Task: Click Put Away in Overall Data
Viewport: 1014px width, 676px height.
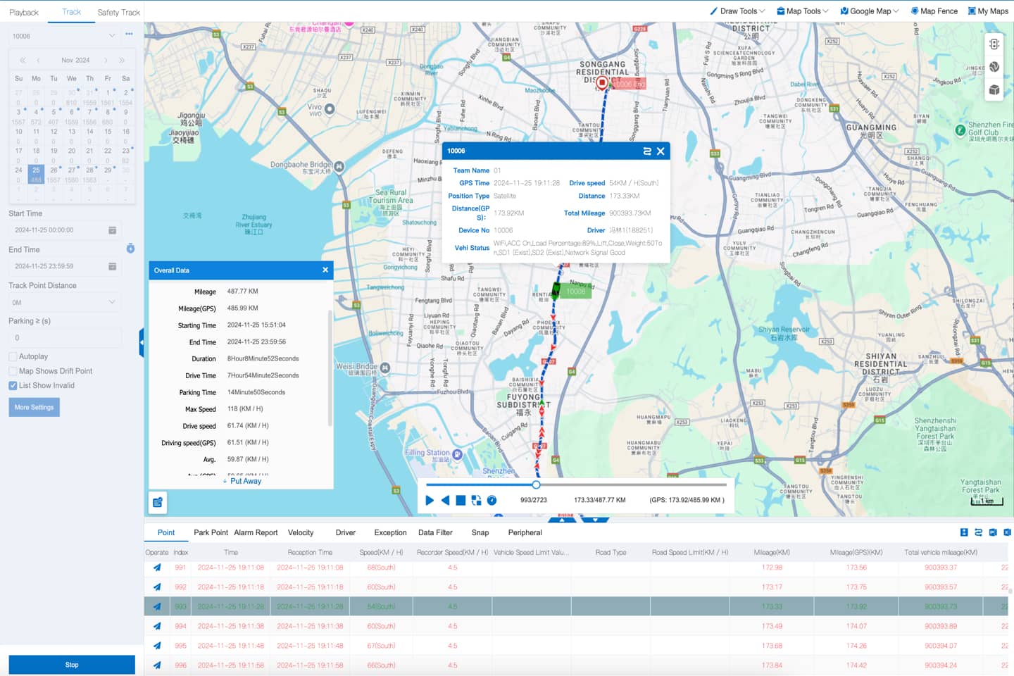Action: pos(242,481)
